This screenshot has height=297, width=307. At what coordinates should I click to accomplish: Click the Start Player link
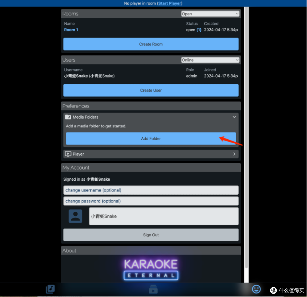pyautogui.click(x=170, y=3)
